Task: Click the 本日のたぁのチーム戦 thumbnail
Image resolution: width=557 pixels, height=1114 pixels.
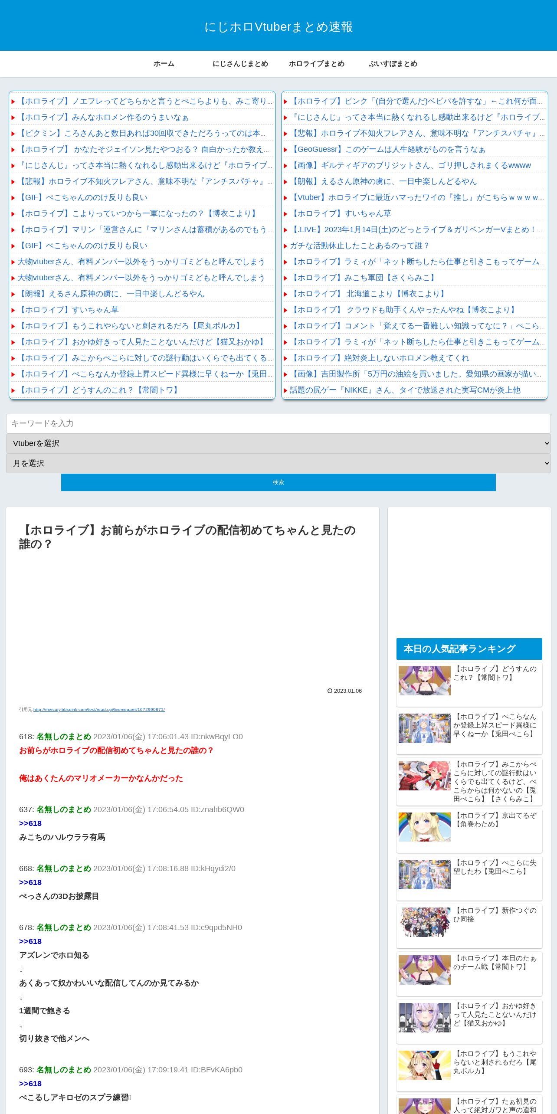Action: [425, 970]
